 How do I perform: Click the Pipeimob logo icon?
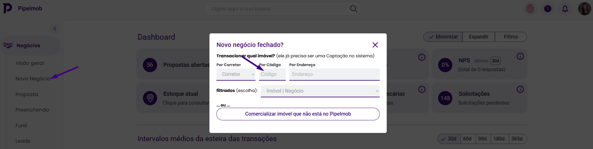[x=7, y=9]
